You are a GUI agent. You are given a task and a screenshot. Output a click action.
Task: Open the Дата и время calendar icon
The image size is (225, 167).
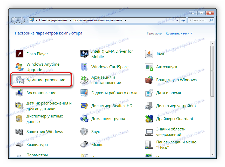149,93
